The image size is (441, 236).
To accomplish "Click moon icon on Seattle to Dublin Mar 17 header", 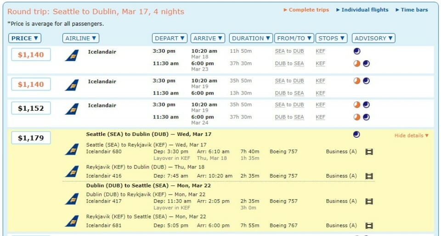I will [356, 135].
